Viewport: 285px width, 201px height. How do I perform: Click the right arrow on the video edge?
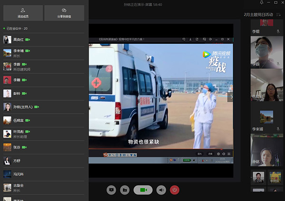[x=231, y=97]
